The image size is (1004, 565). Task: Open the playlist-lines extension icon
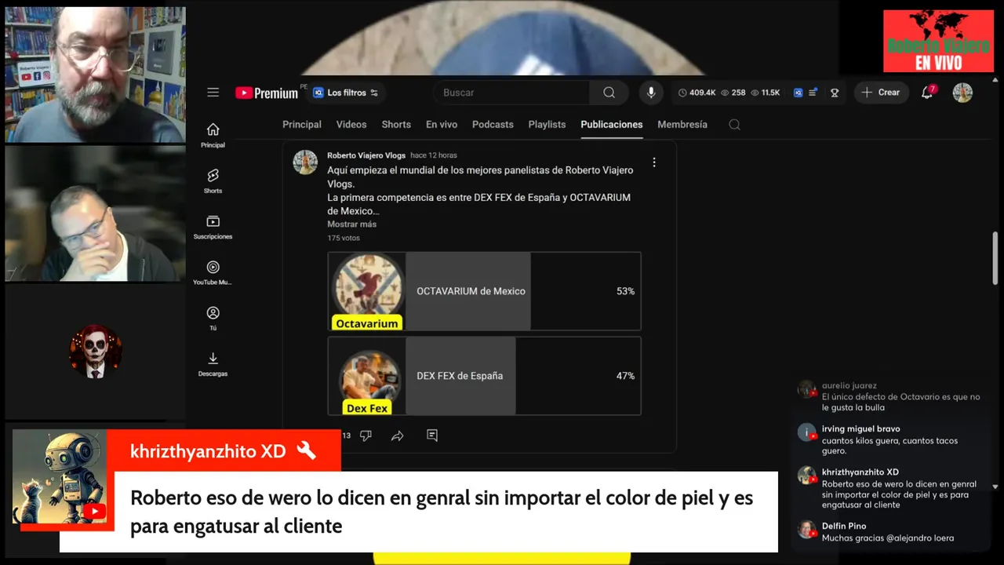813,93
